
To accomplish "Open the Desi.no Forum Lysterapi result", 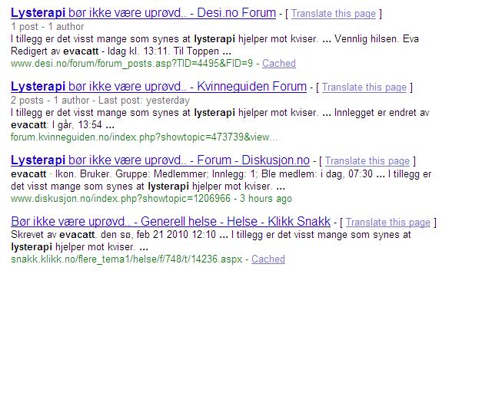I will [143, 13].
